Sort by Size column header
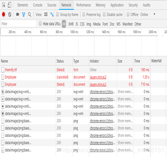167x157 pixels. [125, 61]
